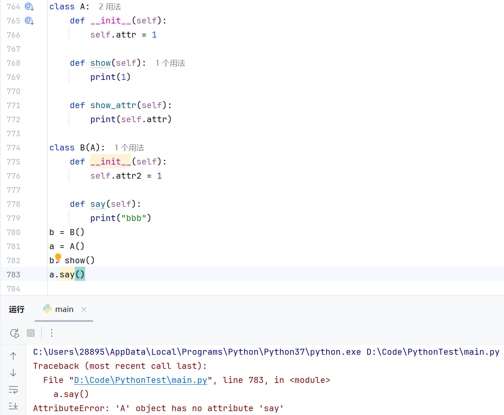Select the main run tab
The height and width of the screenshot is (415, 504).
[x=64, y=309]
